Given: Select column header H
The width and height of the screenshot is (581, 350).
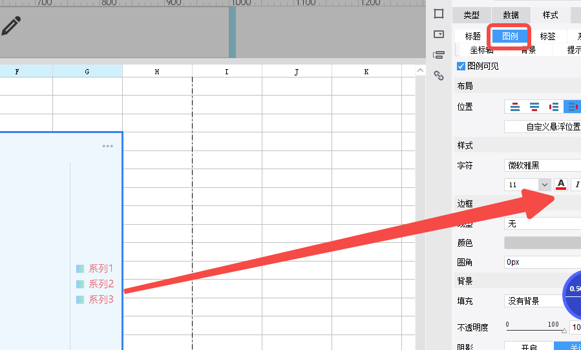Looking at the screenshot, I should point(157,72).
